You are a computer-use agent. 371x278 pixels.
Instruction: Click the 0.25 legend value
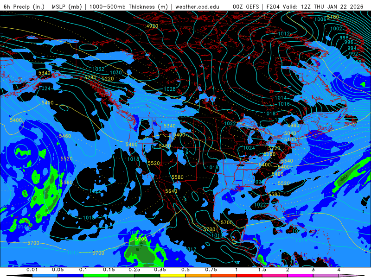[134, 270]
